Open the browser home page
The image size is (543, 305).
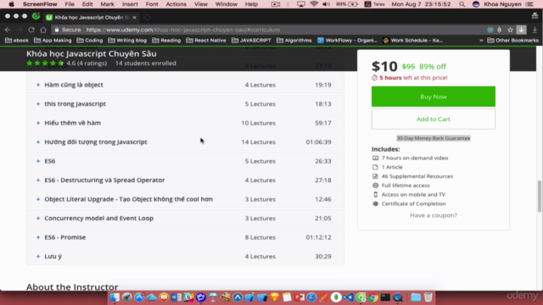43,30
